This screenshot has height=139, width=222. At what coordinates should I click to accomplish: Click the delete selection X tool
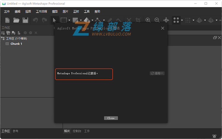click(129, 20)
